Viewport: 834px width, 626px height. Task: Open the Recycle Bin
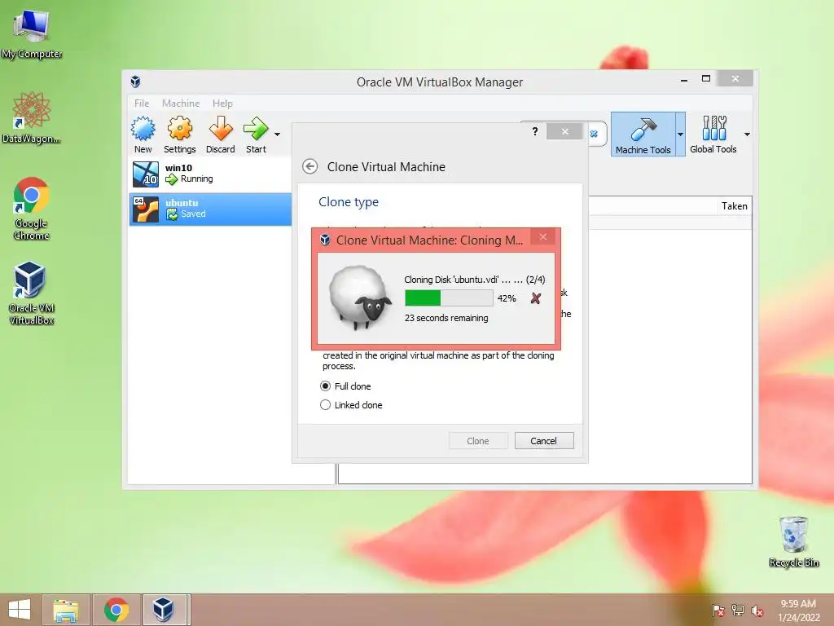[793, 541]
